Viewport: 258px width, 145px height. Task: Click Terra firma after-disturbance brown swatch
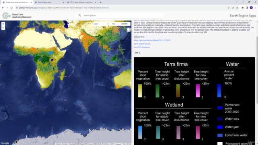tap(178, 91)
